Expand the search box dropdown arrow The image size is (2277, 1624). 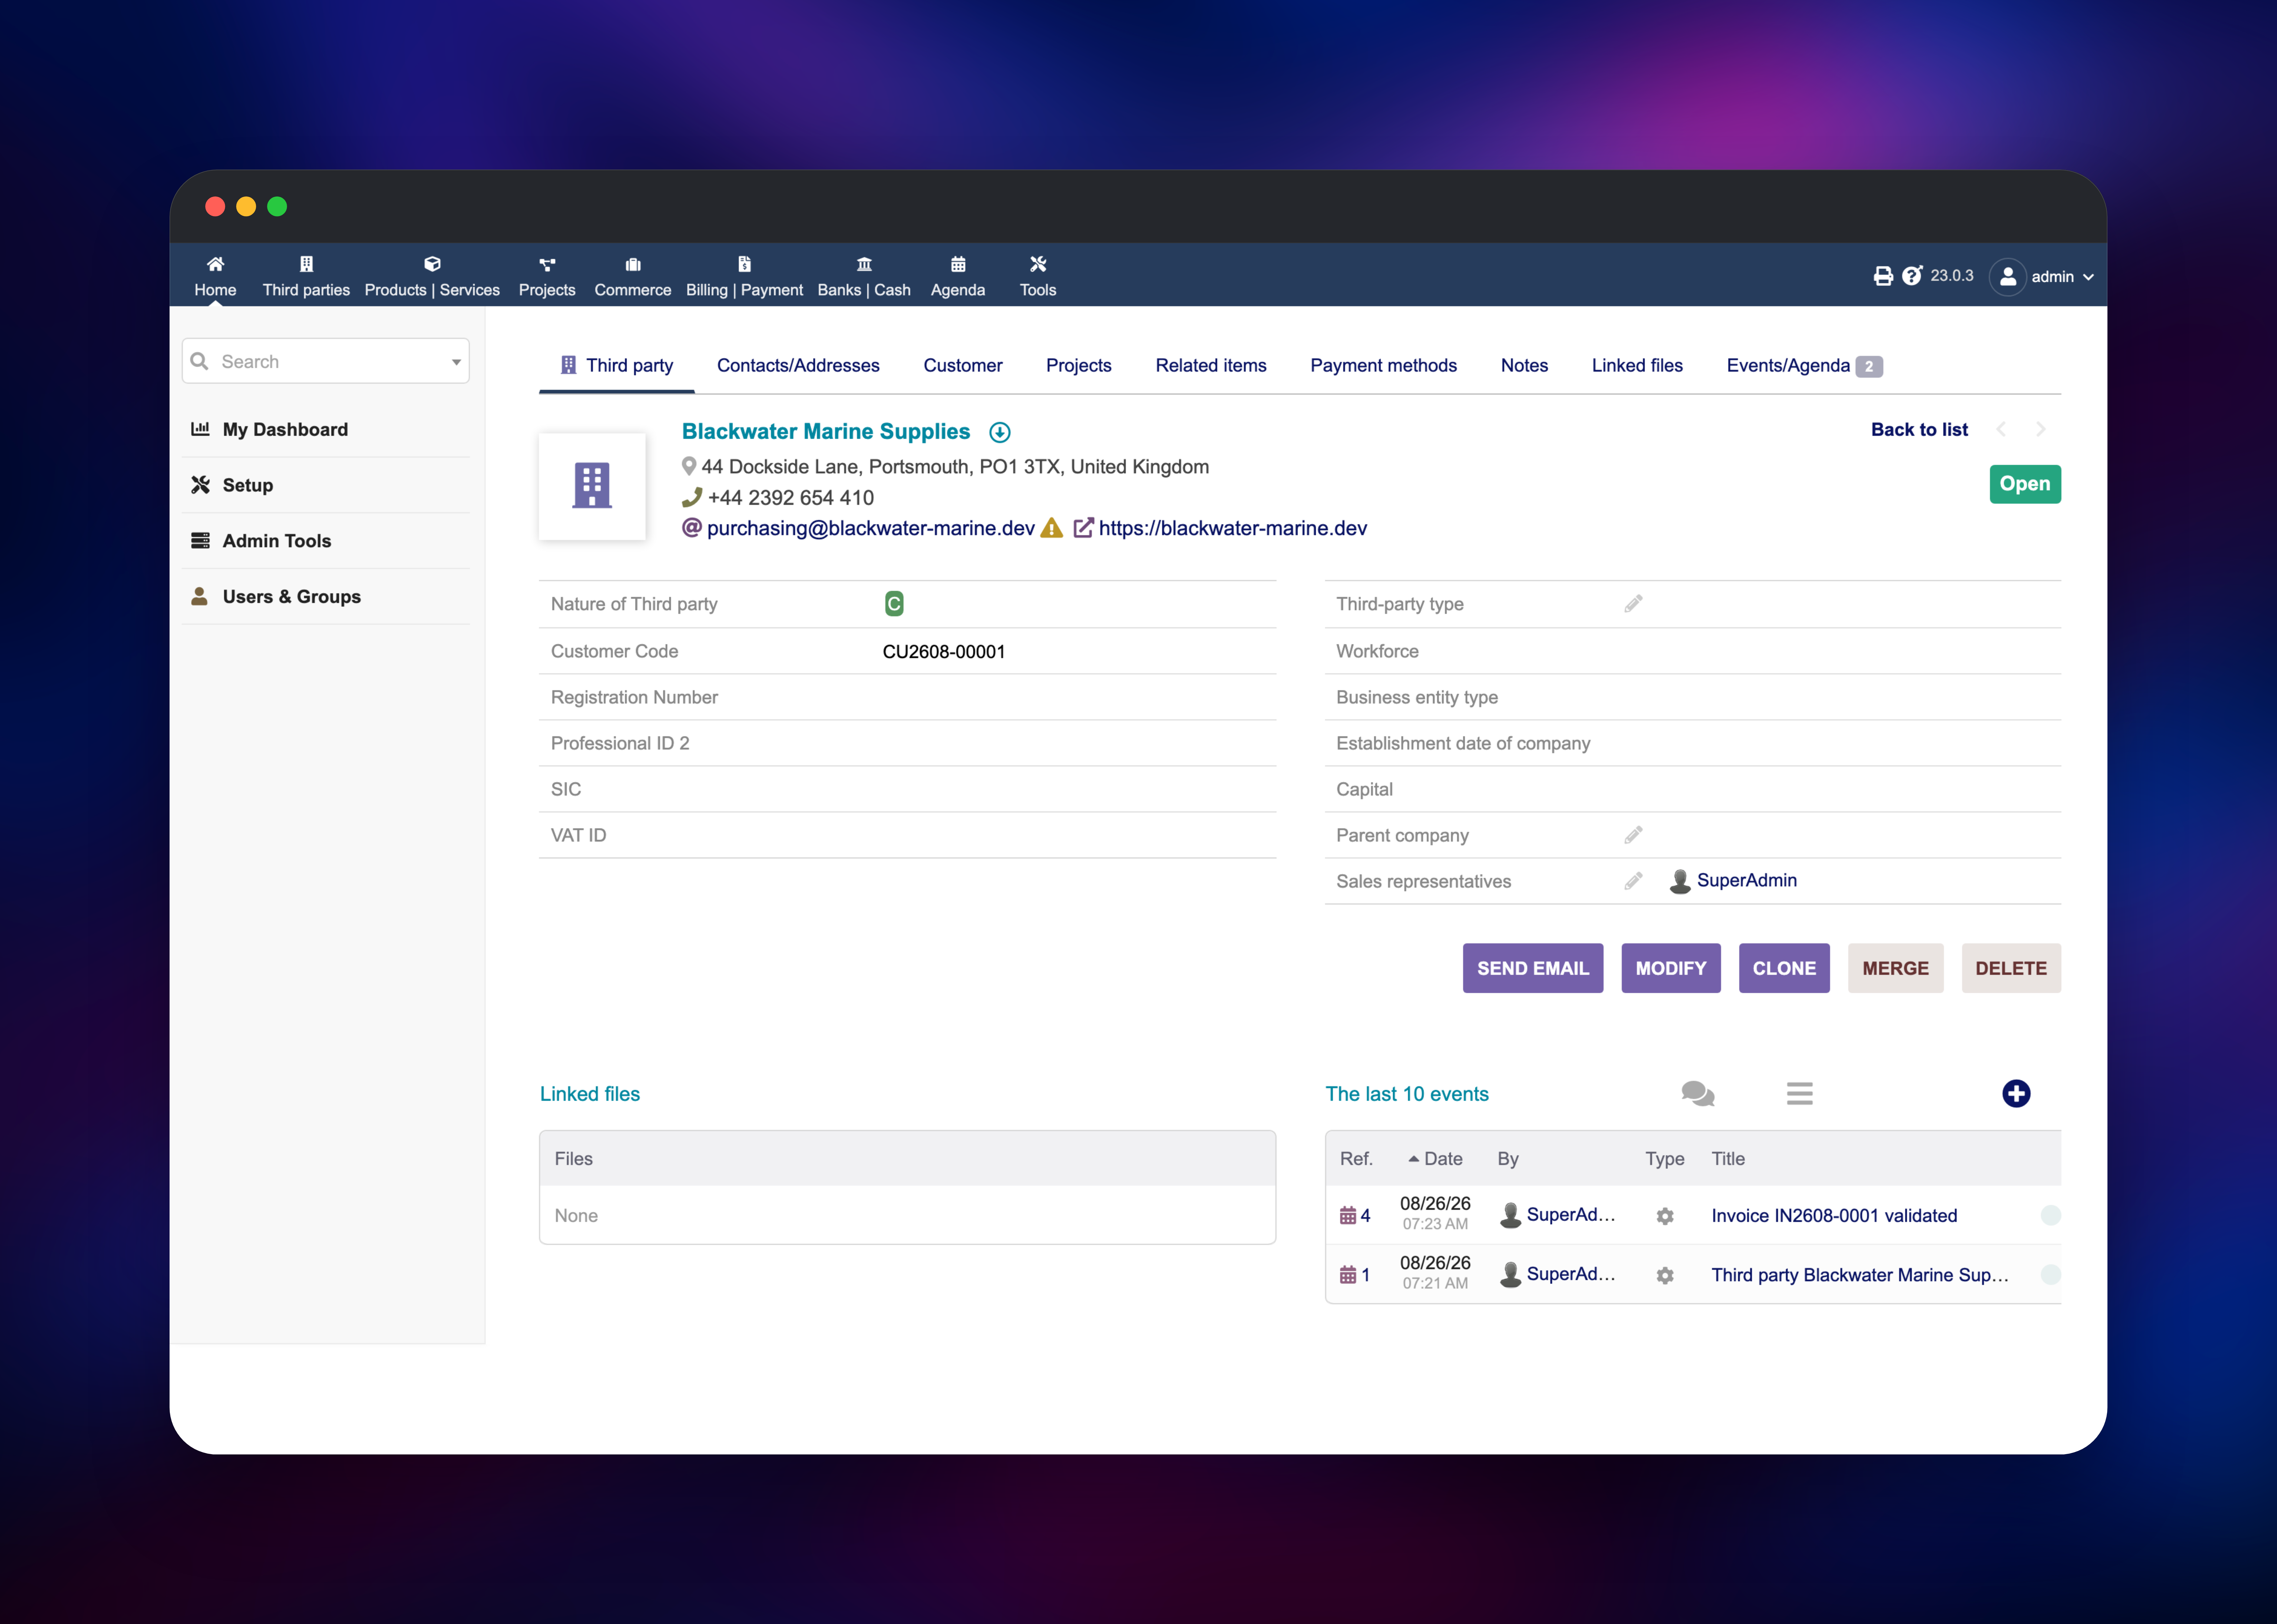pyautogui.click(x=456, y=362)
